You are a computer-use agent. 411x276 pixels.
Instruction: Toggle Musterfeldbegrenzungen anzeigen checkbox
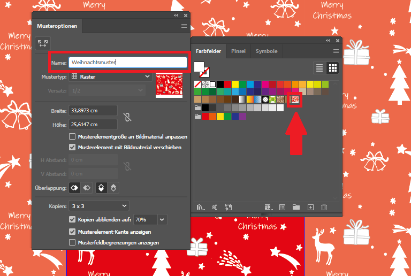coord(73,242)
